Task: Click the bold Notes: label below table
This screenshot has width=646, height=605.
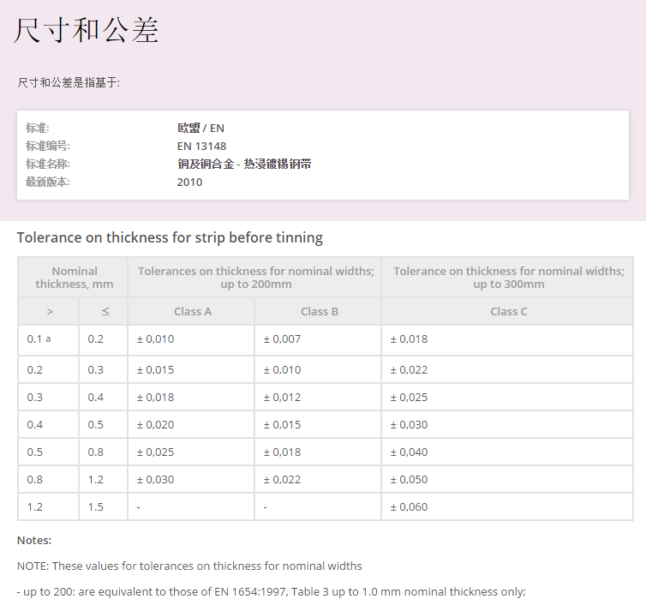Action: point(34,540)
